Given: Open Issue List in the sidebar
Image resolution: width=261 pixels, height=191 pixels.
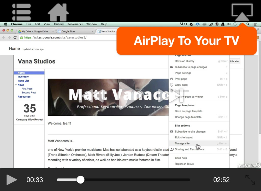Looking at the screenshot, I should click(23, 81).
